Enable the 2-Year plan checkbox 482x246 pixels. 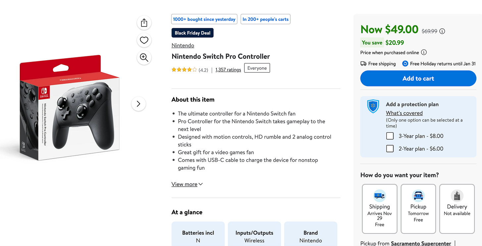pyautogui.click(x=390, y=149)
